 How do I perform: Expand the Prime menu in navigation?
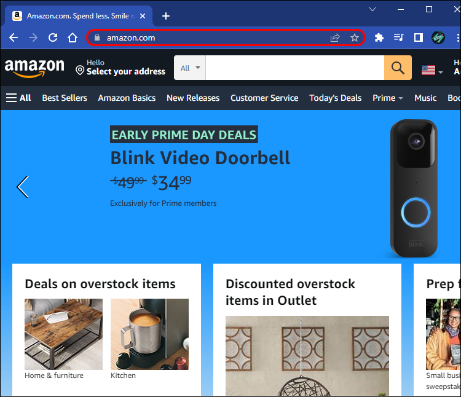coord(387,98)
